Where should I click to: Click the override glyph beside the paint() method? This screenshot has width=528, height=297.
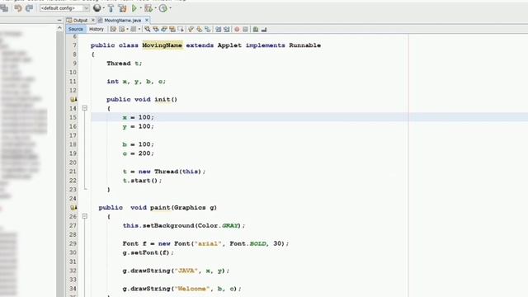[x=73, y=207]
